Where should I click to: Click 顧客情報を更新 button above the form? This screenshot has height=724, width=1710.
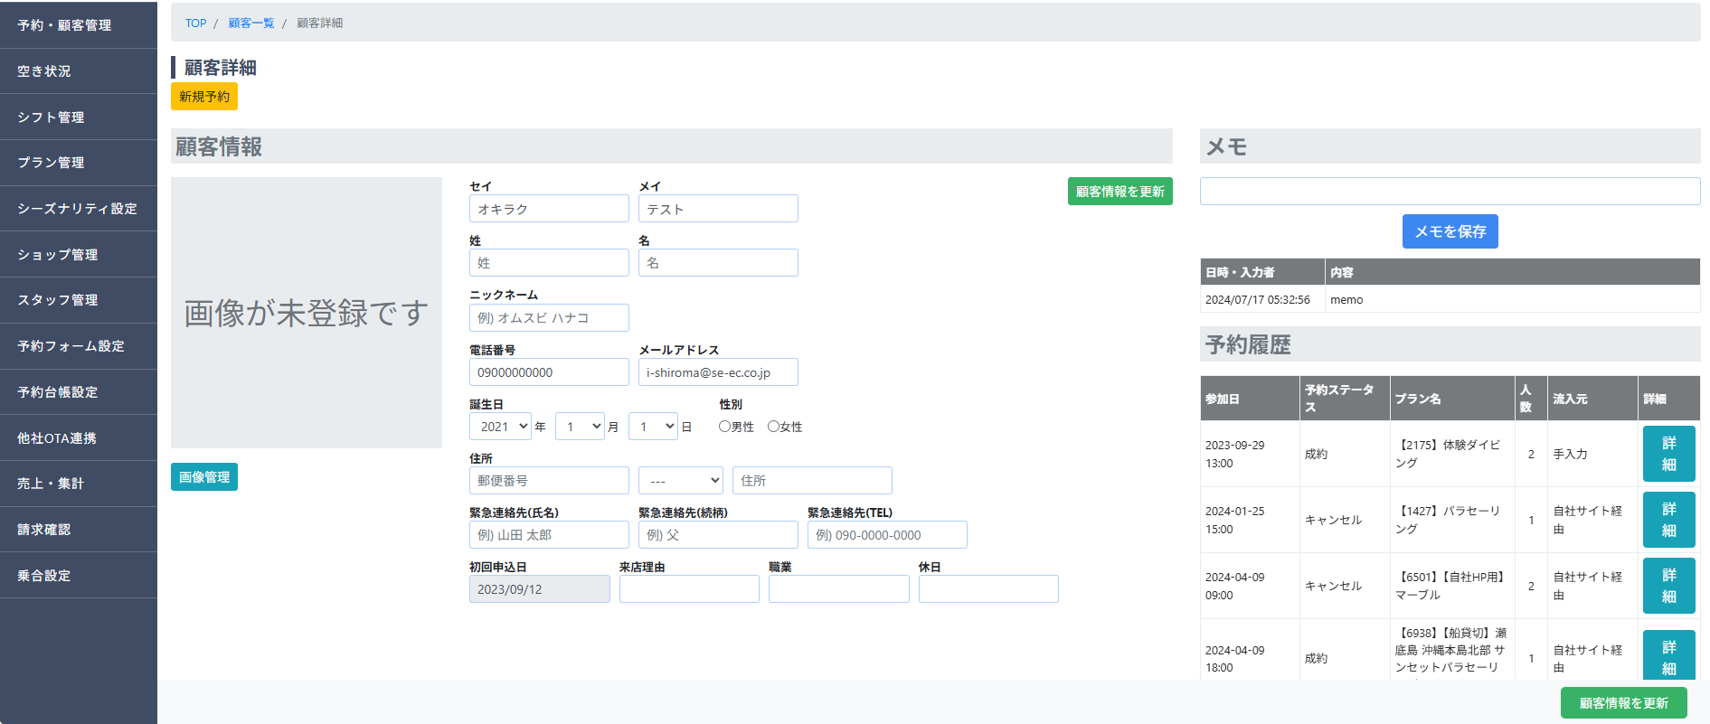click(1120, 192)
